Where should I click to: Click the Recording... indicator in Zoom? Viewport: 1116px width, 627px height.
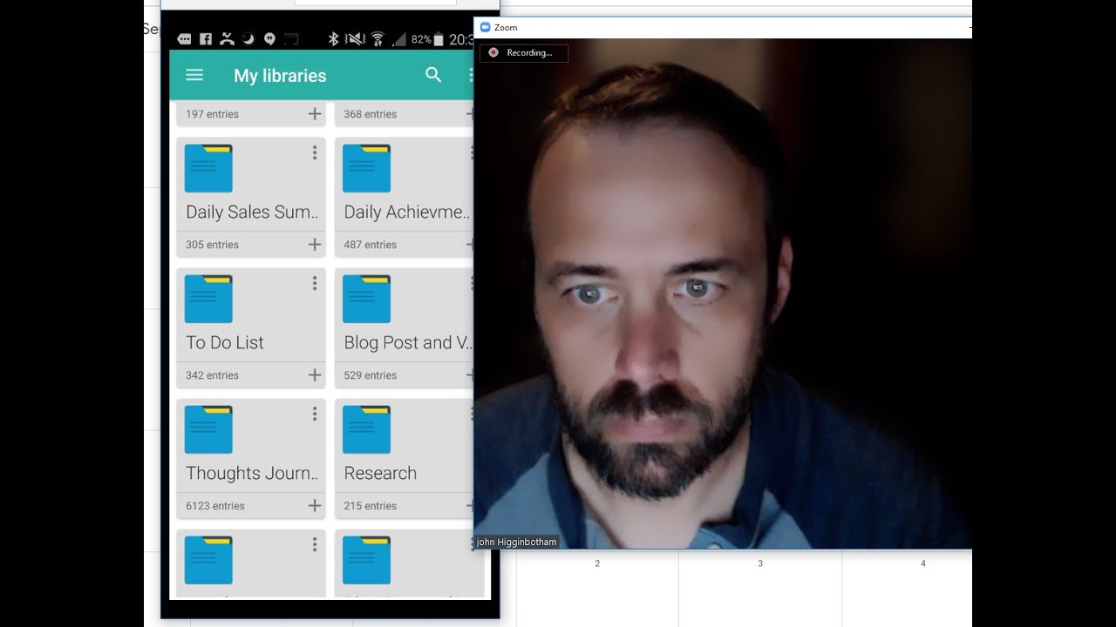tap(524, 53)
